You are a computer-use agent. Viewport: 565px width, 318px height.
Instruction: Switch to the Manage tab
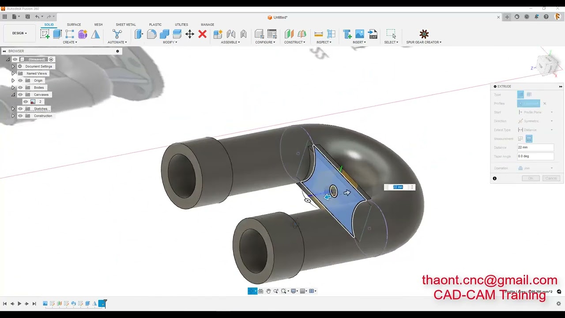pyautogui.click(x=207, y=25)
